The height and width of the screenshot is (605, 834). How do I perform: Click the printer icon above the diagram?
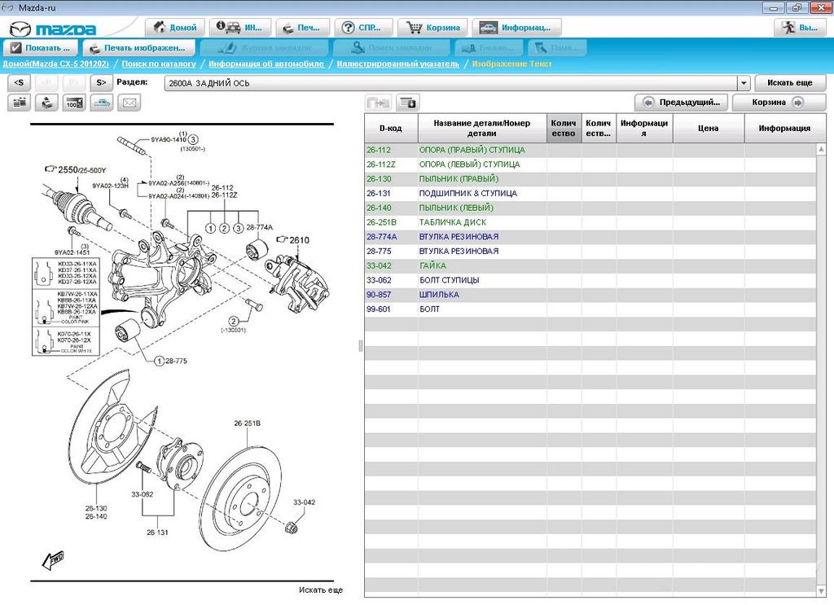(47, 103)
